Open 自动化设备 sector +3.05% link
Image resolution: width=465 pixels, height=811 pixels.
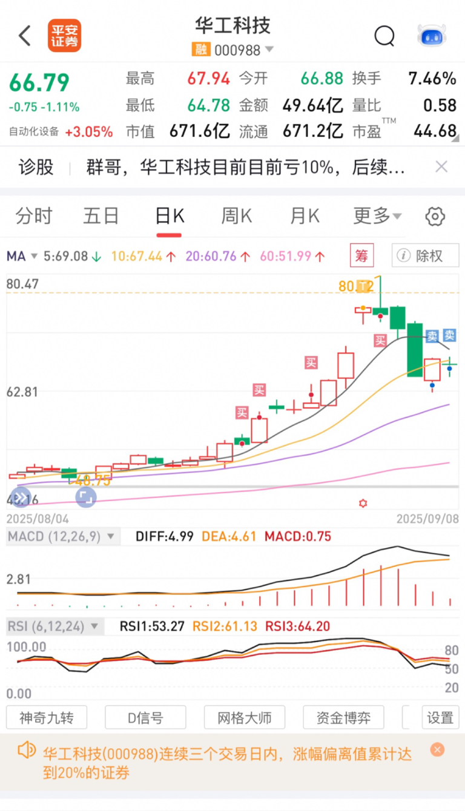pos(61,131)
